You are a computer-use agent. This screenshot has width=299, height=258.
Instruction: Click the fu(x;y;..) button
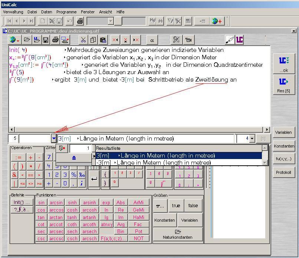[283, 159]
